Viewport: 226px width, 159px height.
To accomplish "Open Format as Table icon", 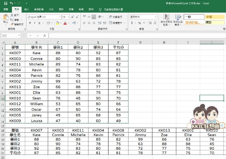I will pyautogui.click(x=178, y=17).
